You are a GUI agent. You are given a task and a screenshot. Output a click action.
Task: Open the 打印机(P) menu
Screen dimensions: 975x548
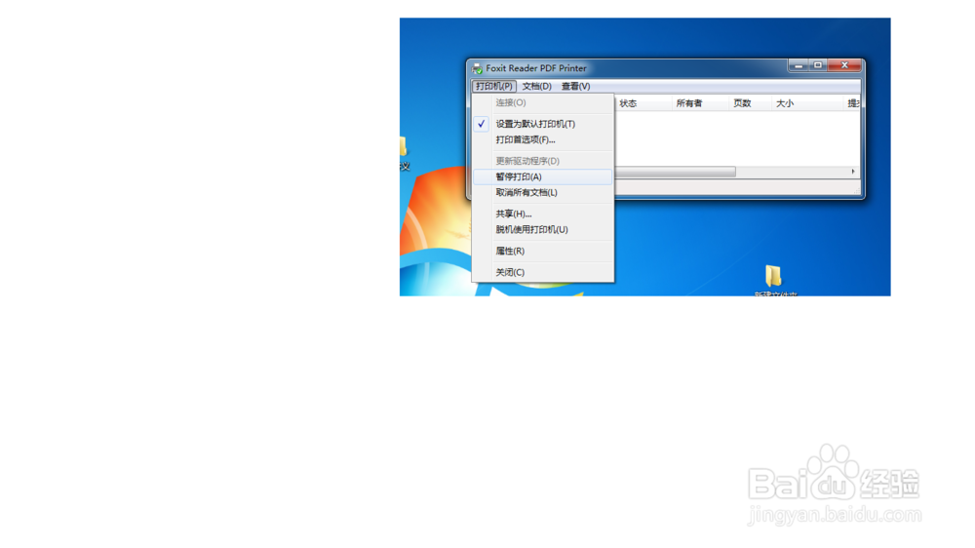tap(493, 86)
